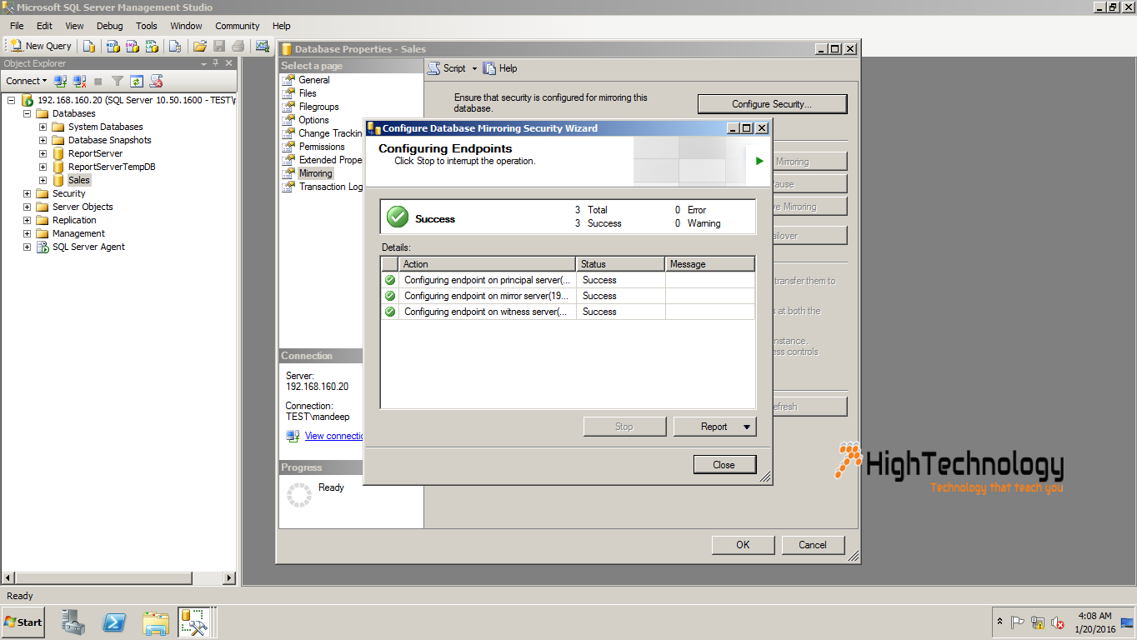Click the Print icon in main toolbar
Screen dimensions: 1137x640
[x=238, y=46]
